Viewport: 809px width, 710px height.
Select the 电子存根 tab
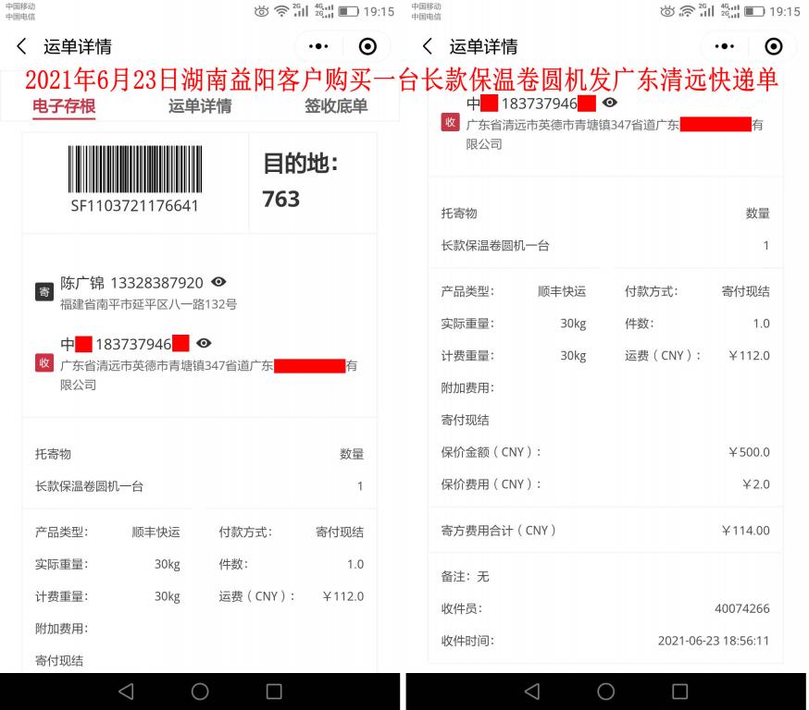click(x=63, y=106)
